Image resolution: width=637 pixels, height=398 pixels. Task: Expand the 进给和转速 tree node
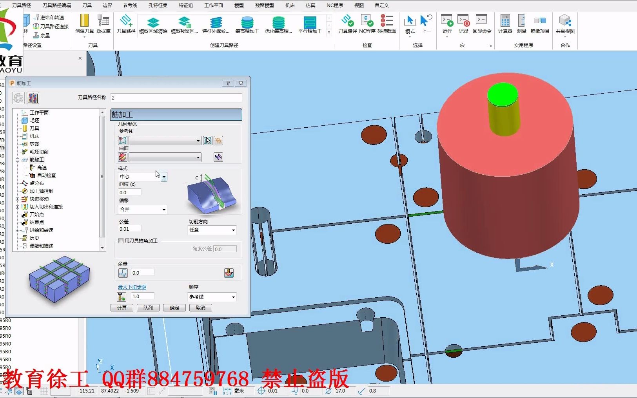17,230
